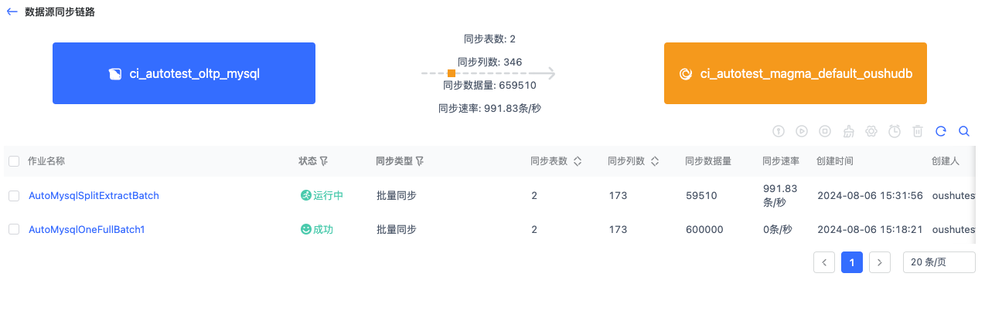Open search with the magnifier icon
Viewport: 985px width, 324px height.
point(964,131)
